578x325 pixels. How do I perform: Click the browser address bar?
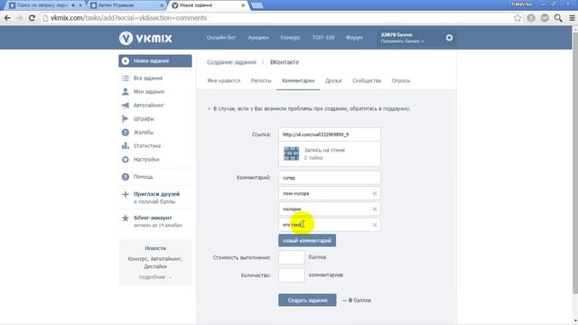pos(276,18)
